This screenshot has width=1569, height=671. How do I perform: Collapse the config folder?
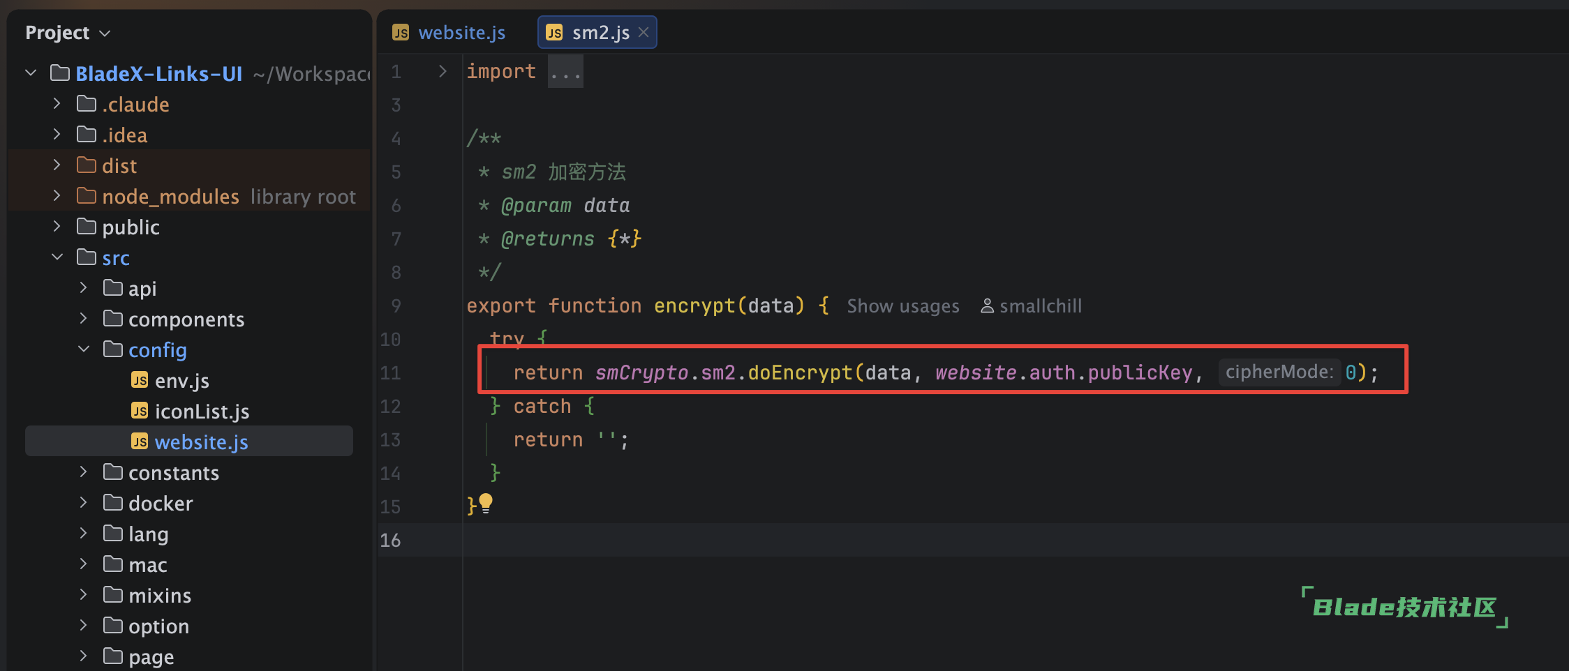pyautogui.click(x=84, y=349)
